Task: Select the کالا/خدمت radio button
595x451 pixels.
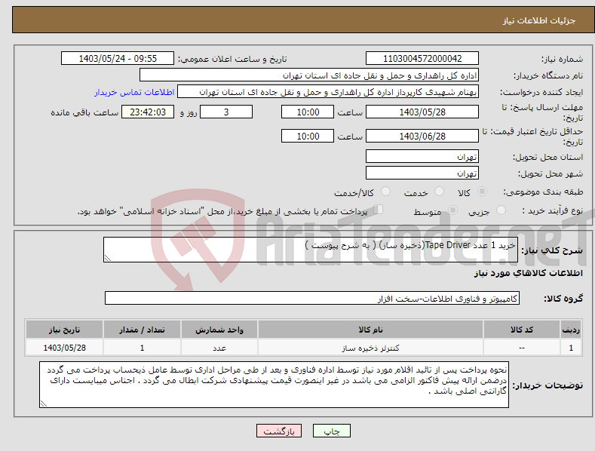Action: click(x=385, y=192)
